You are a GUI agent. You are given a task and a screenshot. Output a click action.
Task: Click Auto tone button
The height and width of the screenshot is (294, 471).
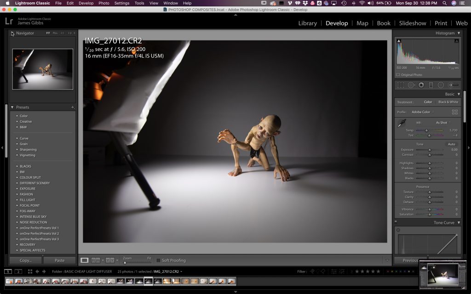coord(452,144)
